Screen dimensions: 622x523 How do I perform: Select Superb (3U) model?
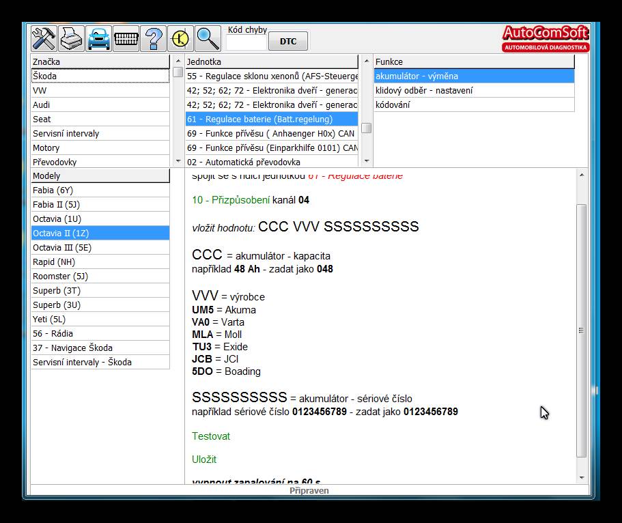click(x=100, y=305)
